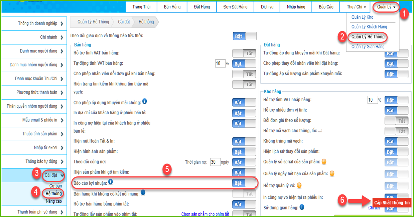Open the Báo Cáo tab
Image resolution: width=414 pixels, height=217 pixels.
point(326,7)
